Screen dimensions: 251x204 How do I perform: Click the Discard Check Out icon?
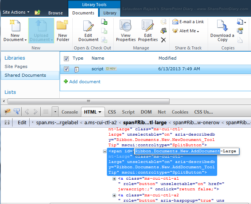coord(104,40)
